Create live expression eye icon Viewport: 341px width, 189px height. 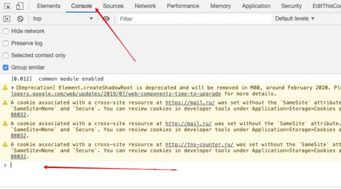[x=106, y=19]
